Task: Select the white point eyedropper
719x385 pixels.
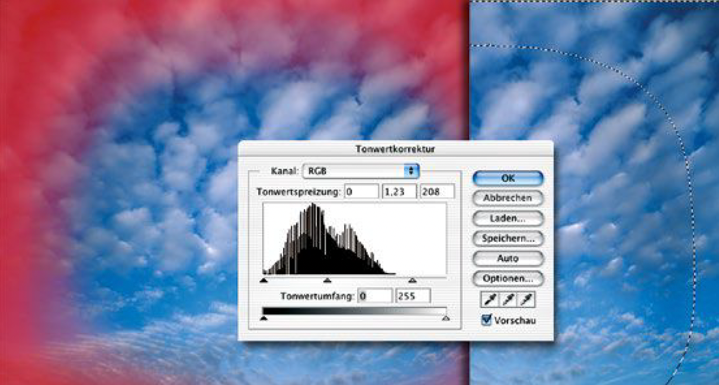Action: [527, 300]
